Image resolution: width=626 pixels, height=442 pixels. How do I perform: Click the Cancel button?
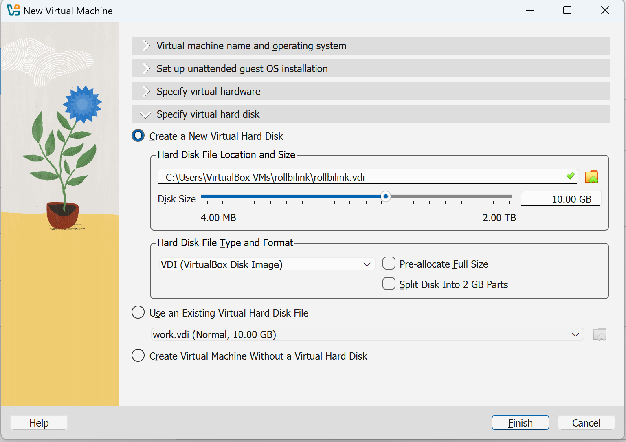586,423
